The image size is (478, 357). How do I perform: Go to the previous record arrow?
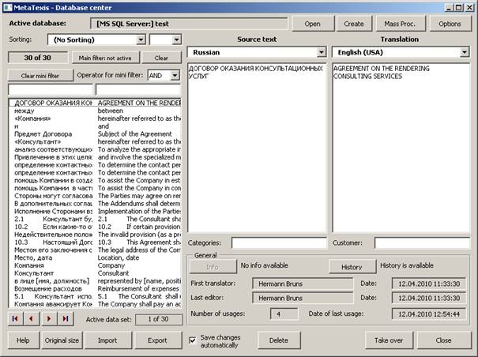point(32,318)
